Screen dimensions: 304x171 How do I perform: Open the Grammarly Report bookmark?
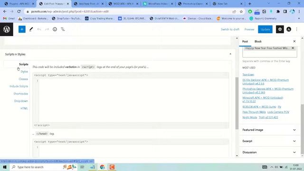click(263, 19)
